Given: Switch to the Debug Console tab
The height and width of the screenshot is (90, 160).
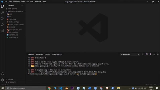Looking at the screenshot, I should click(57, 54).
